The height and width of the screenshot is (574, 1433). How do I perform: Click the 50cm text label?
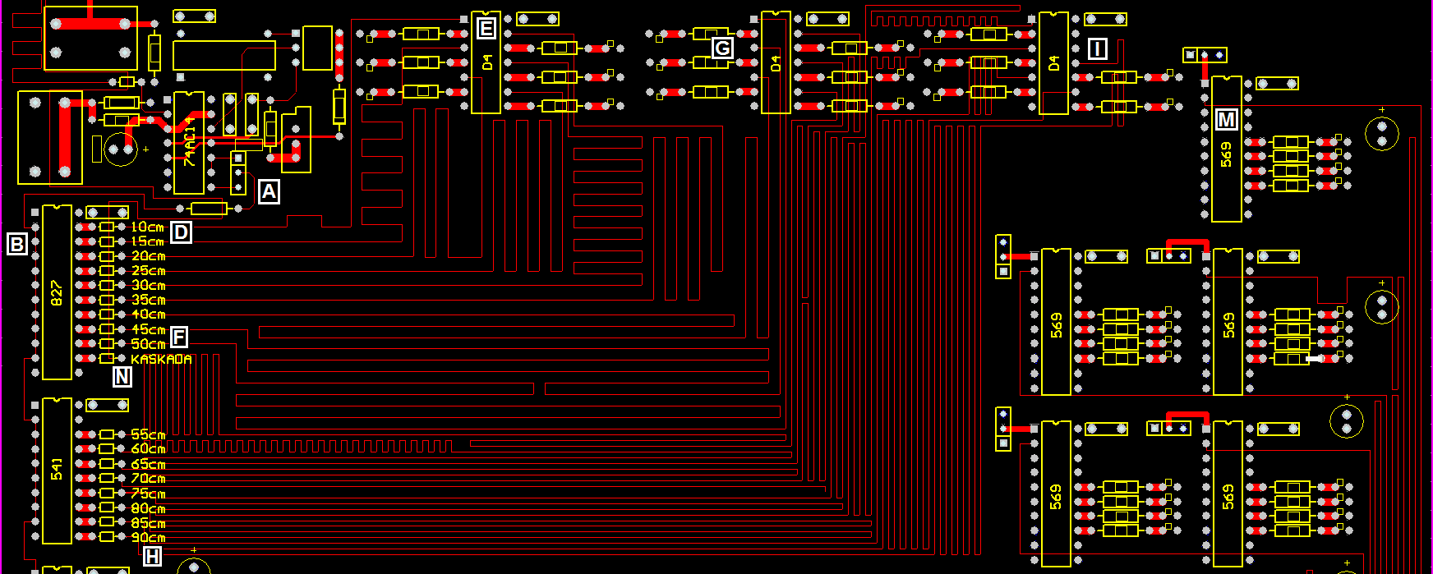tap(148, 344)
